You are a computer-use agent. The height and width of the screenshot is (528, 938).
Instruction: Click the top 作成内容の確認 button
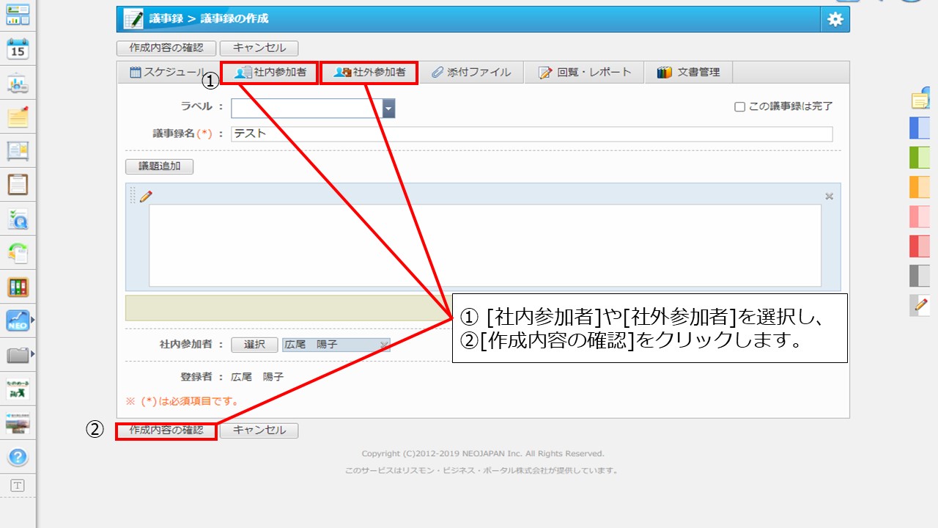coord(166,48)
